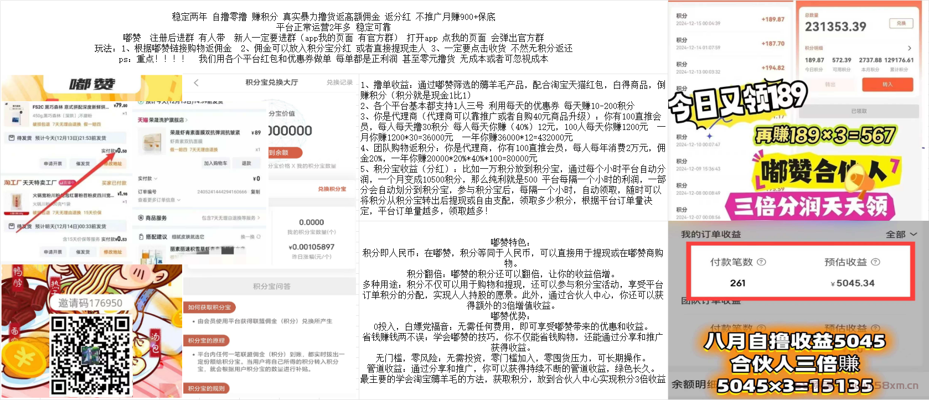Click 189.87 今日积分 value
Screen dimensions: 929x400
pos(814,60)
